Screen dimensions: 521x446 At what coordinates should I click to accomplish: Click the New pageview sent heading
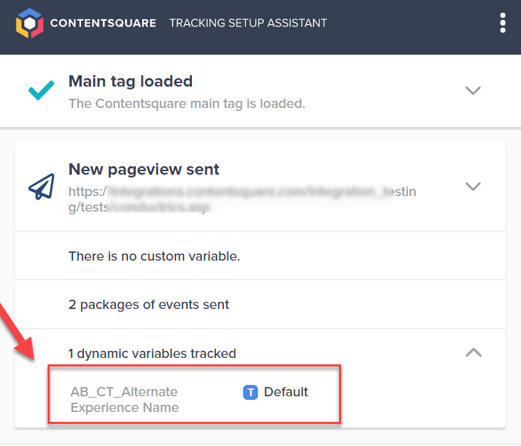click(144, 169)
